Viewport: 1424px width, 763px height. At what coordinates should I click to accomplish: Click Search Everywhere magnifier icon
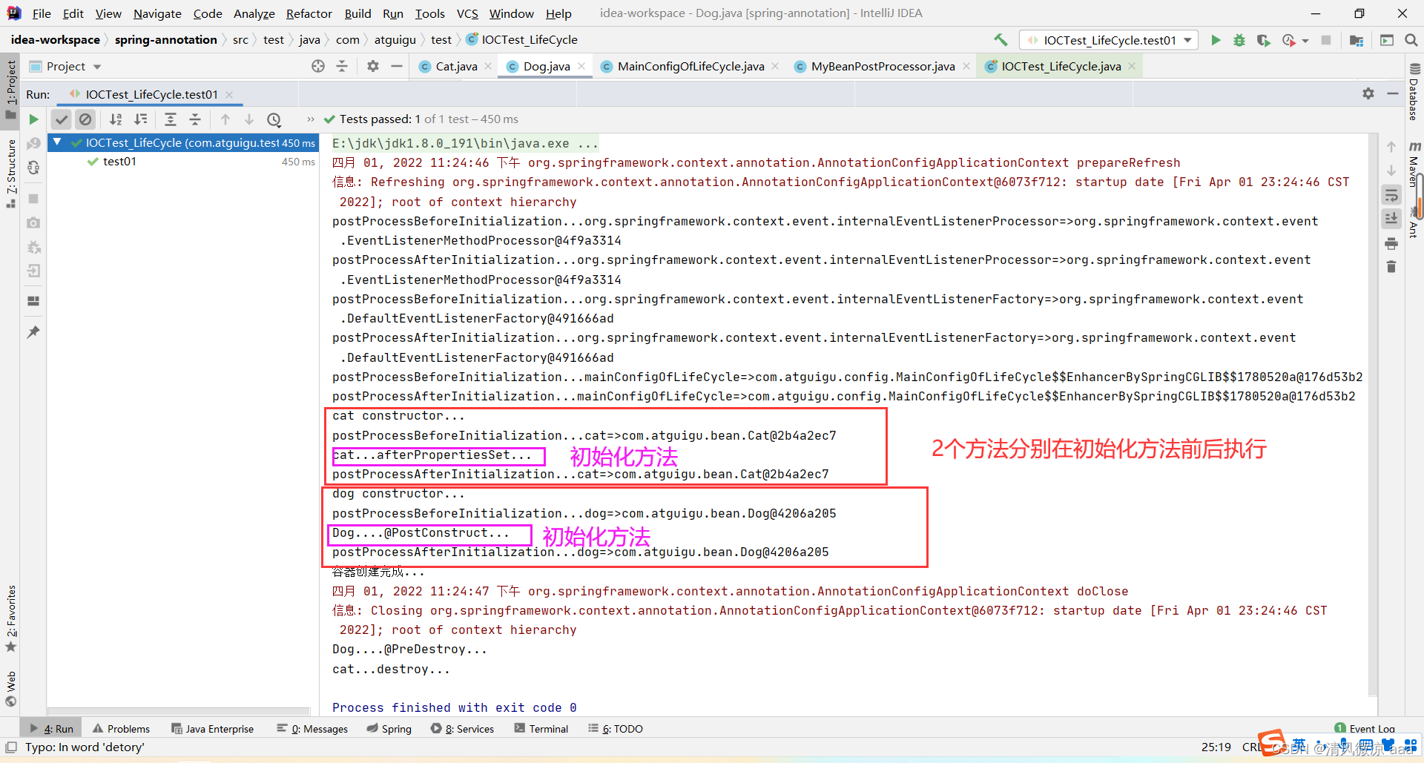tap(1411, 40)
